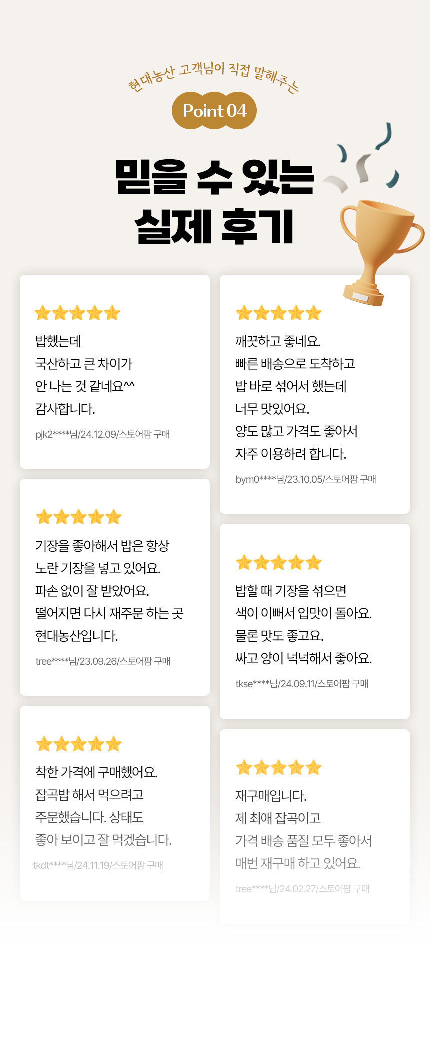Select the '양도 많고 가격도 좋아서' review line

[296, 431]
